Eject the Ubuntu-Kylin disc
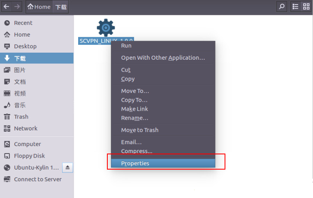Screen dimensions: 313x198 68,168
